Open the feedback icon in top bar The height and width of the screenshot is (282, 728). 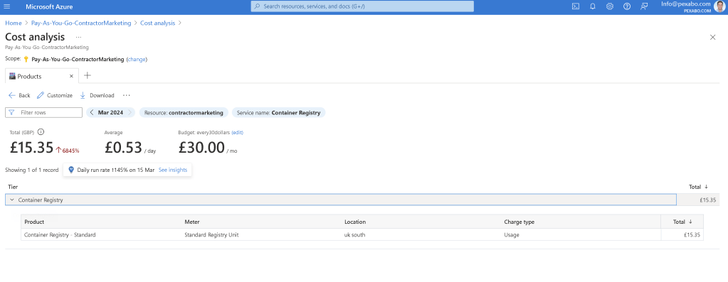[644, 6]
